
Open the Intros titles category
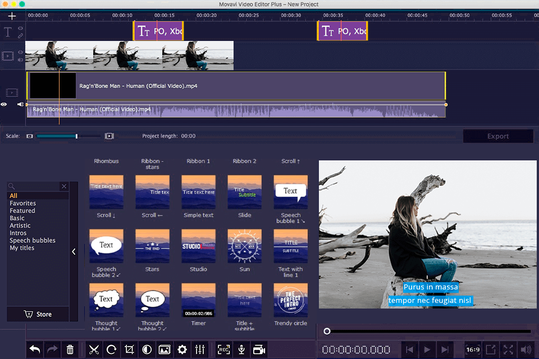(18, 233)
